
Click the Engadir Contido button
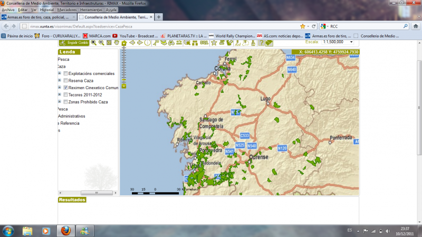[73, 43]
